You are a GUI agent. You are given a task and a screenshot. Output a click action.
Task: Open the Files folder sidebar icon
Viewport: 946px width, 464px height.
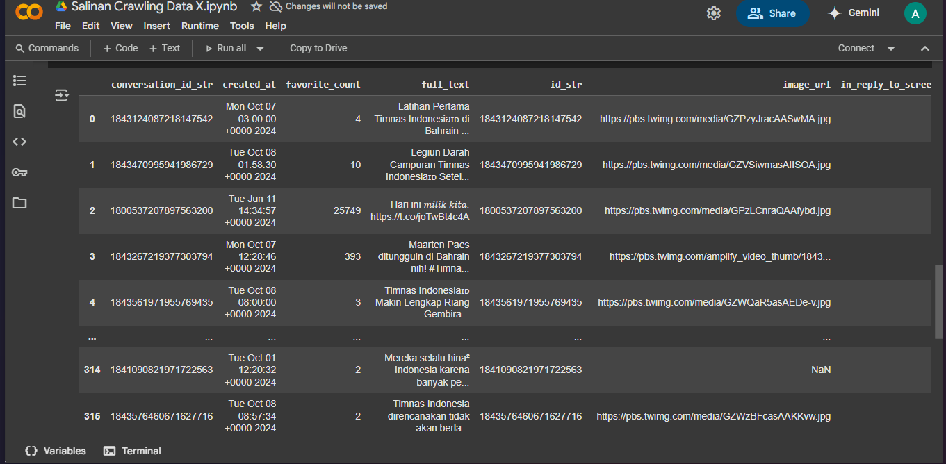pos(19,203)
